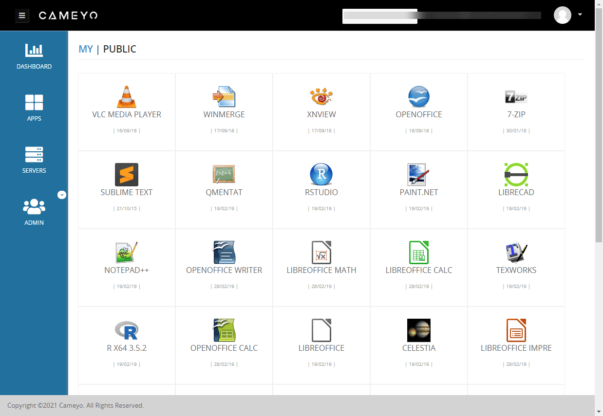
Task: Click the 7-Zip app icon
Action: [x=516, y=97]
